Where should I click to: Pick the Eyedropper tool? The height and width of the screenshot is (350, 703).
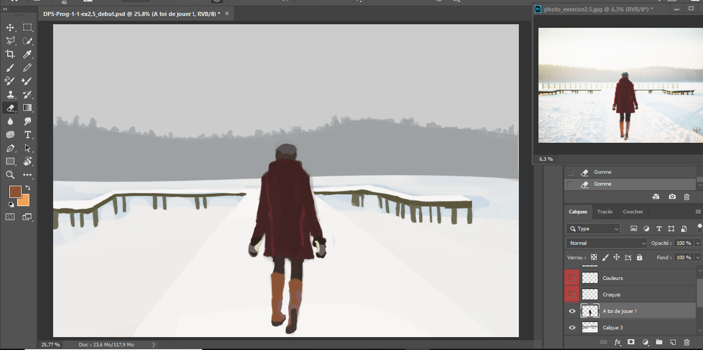click(27, 55)
